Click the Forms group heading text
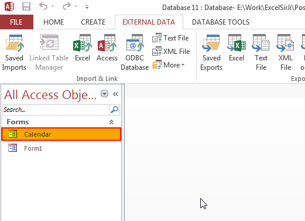The height and width of the screenshot is (221, 305). (x=18, y=122)
